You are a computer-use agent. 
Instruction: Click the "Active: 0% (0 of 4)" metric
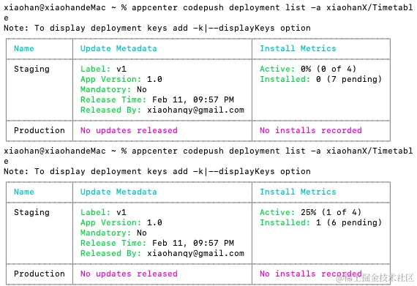[x=308, y=69]
